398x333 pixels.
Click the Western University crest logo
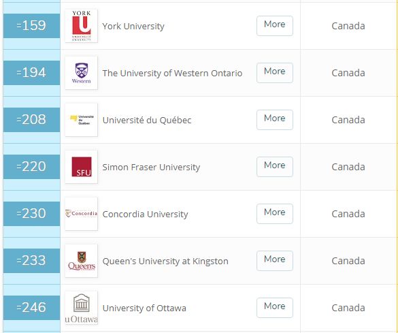coord(81,73)
